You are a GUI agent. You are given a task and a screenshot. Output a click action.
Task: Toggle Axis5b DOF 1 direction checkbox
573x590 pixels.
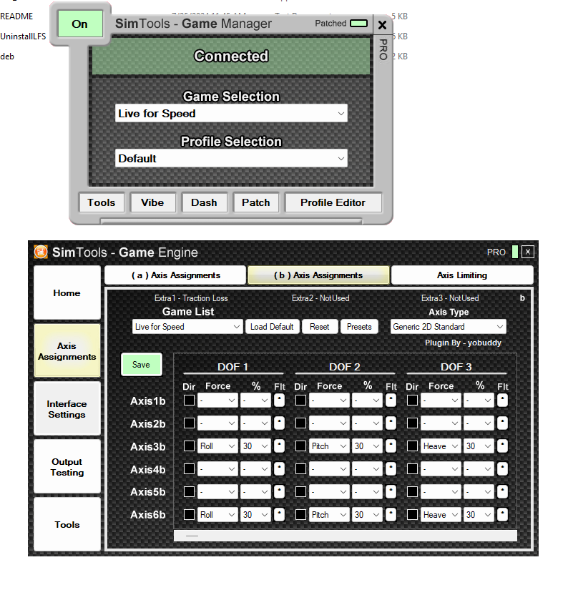coord(189,491)
